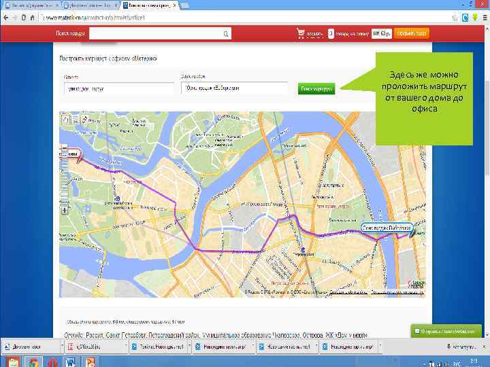Viewport: 490px width, 367px height.
Task: Click the route starting point field
Action: (x=118, y=89)
